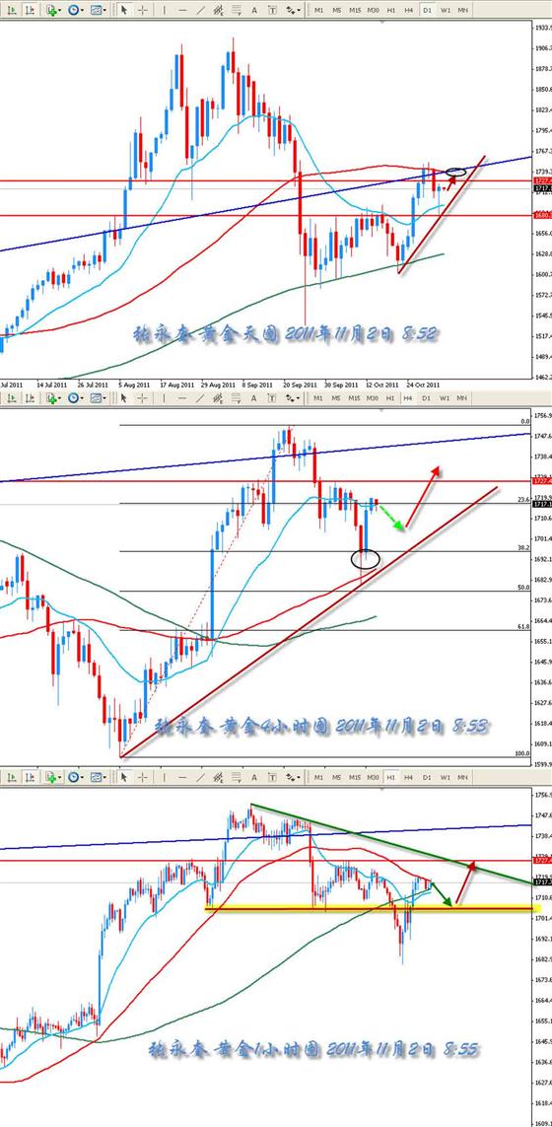Toggle Auto Scroll in the 1-hour chart toolbar
The image size is (552, 1127).
(11, 777)
